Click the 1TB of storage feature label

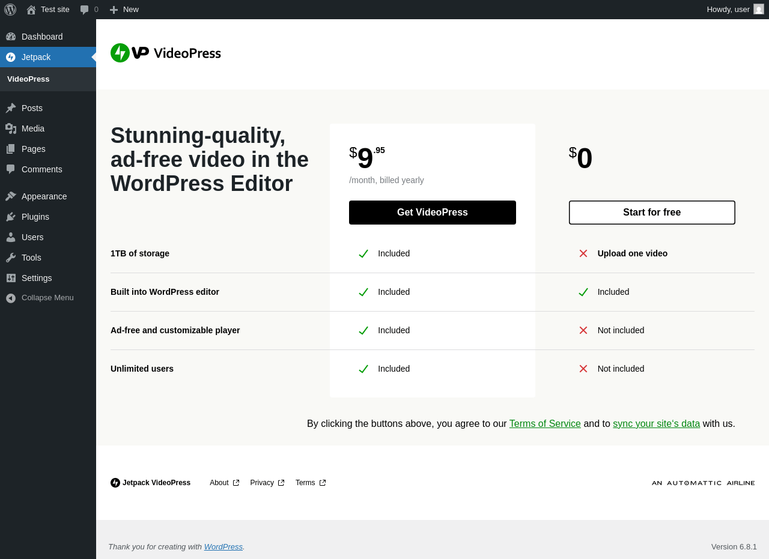140,253
